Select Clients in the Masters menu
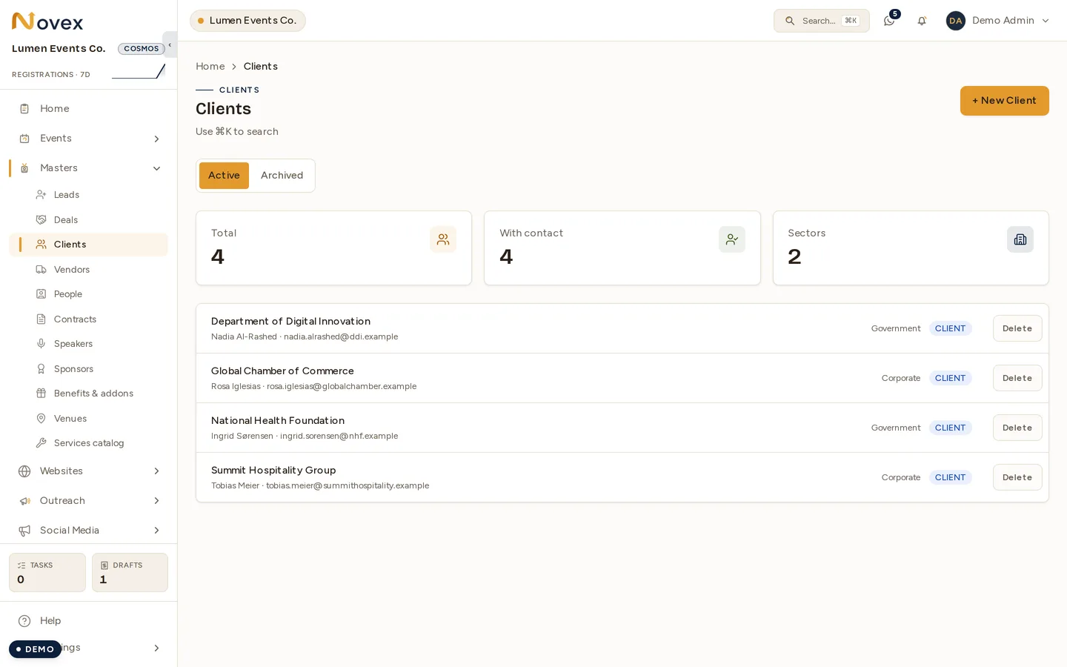Viewport: 1067px width, 667px height. click(x=89, y=245)
